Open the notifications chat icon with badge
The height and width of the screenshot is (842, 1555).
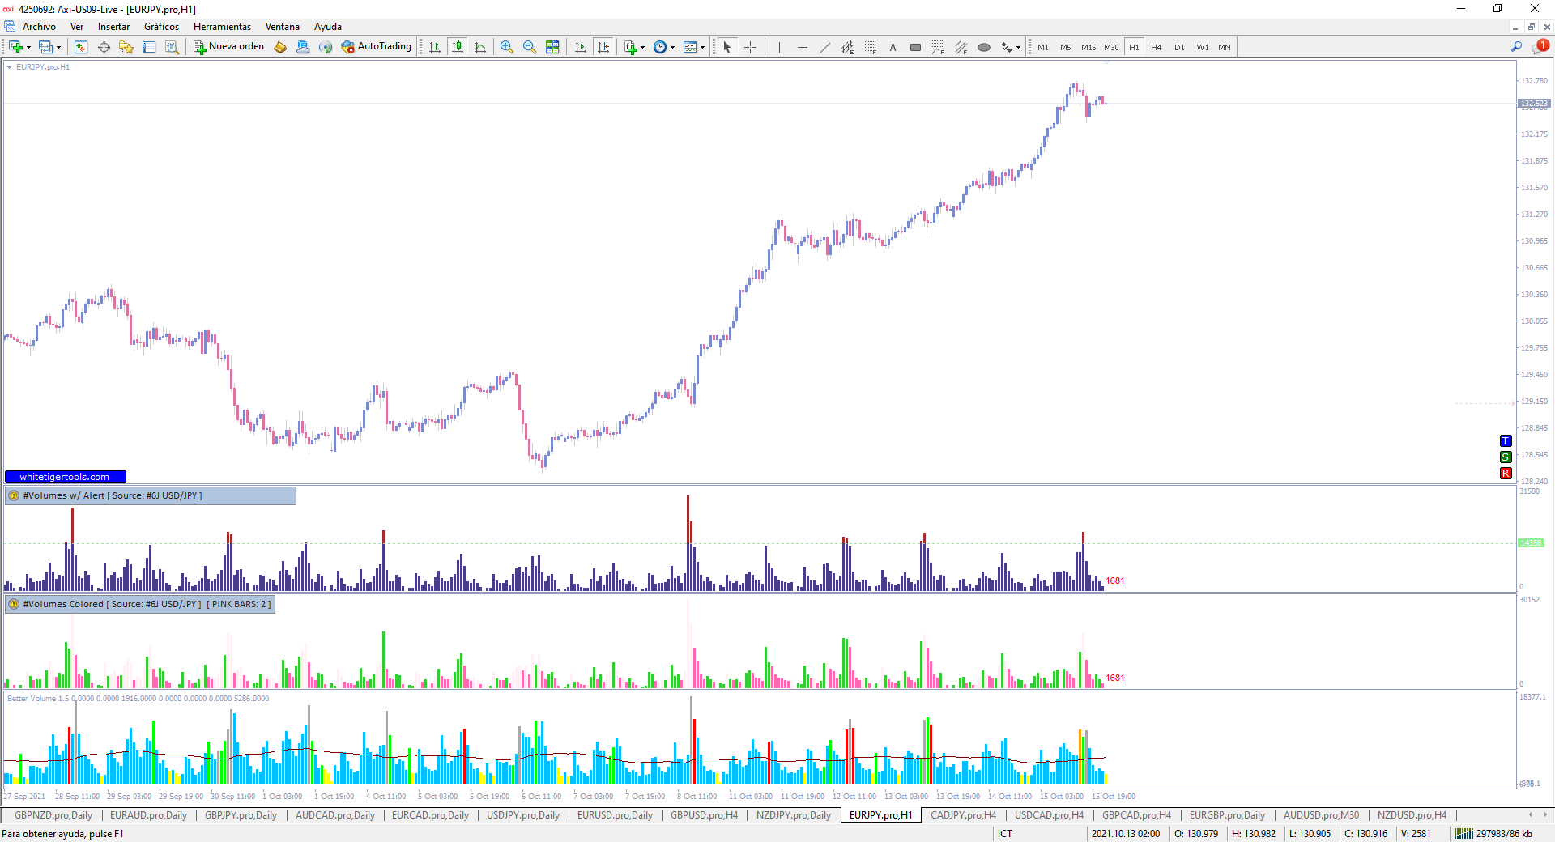[1539, 47]
